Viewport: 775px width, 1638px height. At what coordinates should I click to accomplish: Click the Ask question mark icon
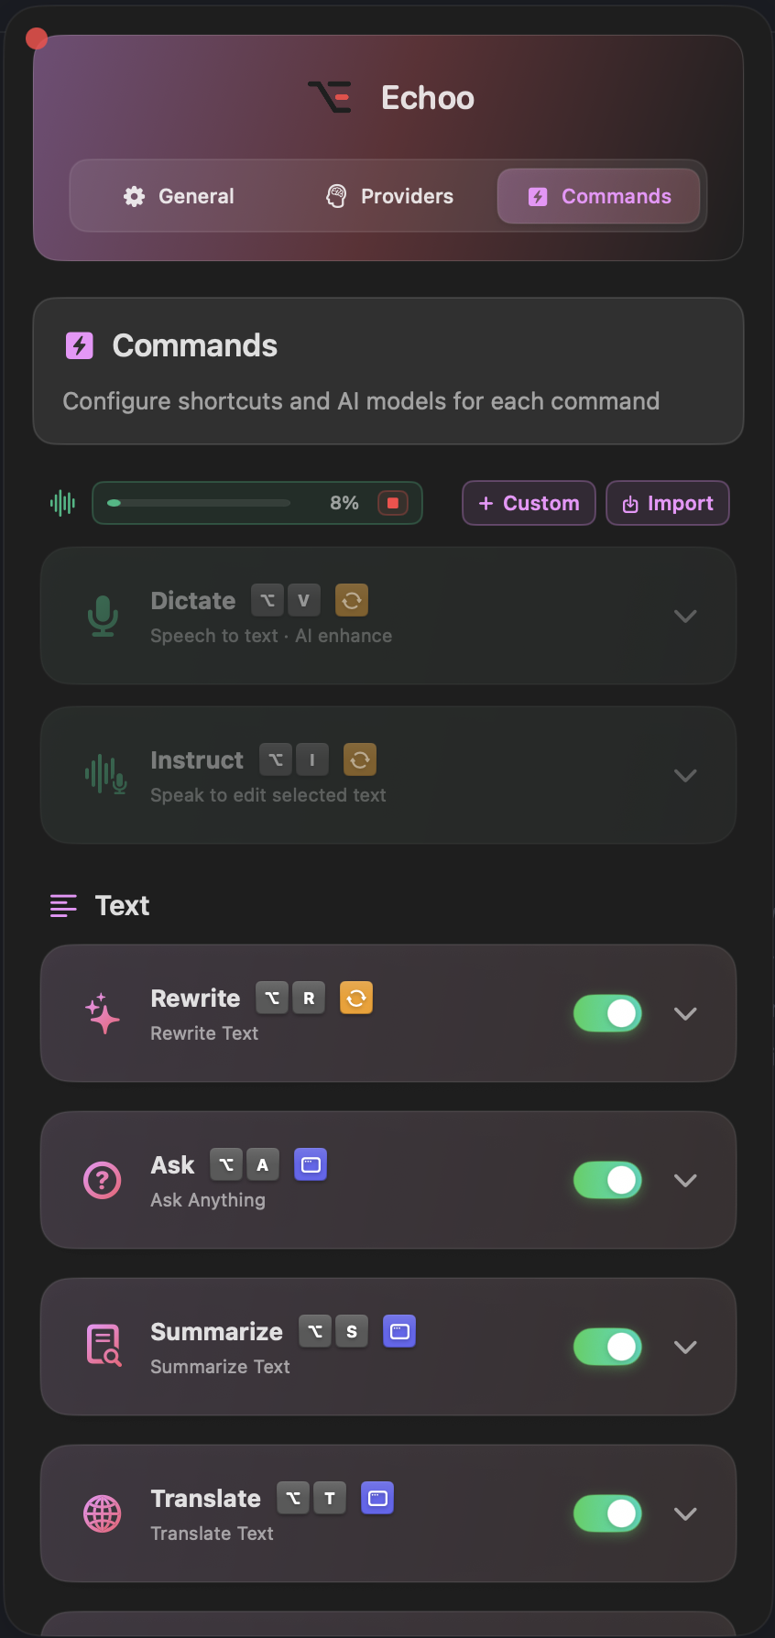[x=103, y=1180]
